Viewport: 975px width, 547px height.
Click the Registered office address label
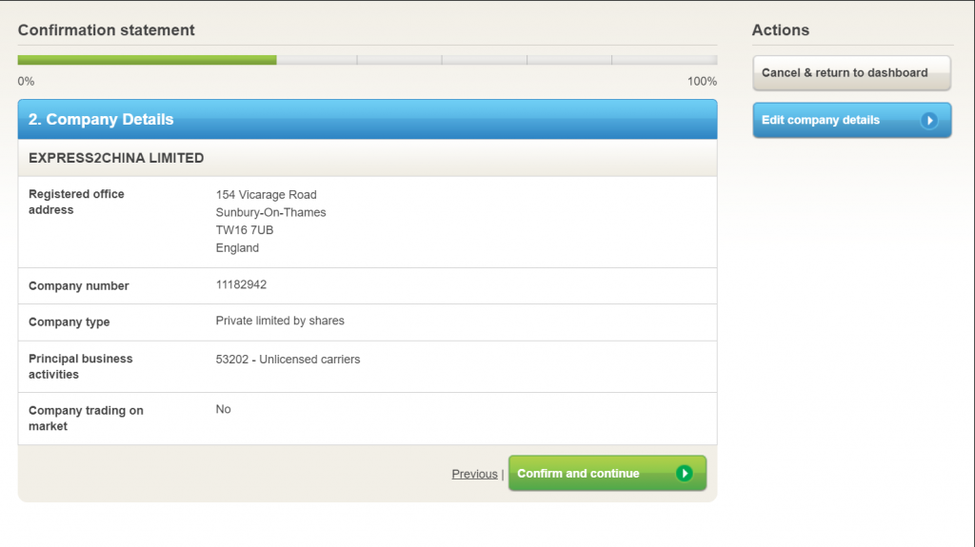[x=76, y=202]
